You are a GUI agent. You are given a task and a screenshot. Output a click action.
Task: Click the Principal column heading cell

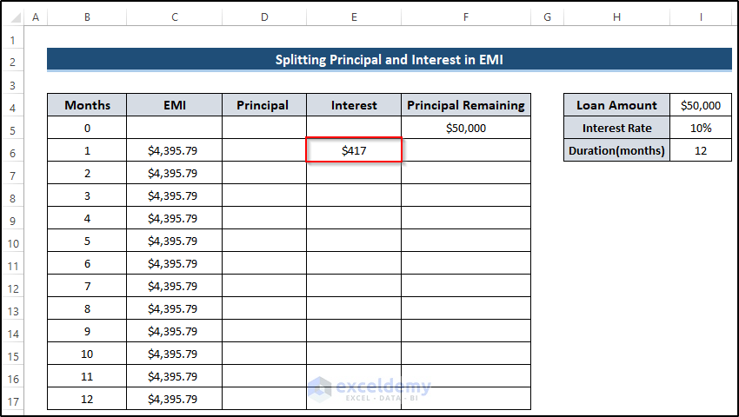point(264,105)
